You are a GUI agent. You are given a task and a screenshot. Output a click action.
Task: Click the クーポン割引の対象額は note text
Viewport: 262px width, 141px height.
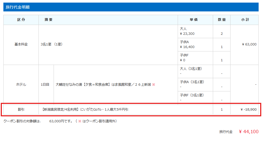(x=22, y=121)
